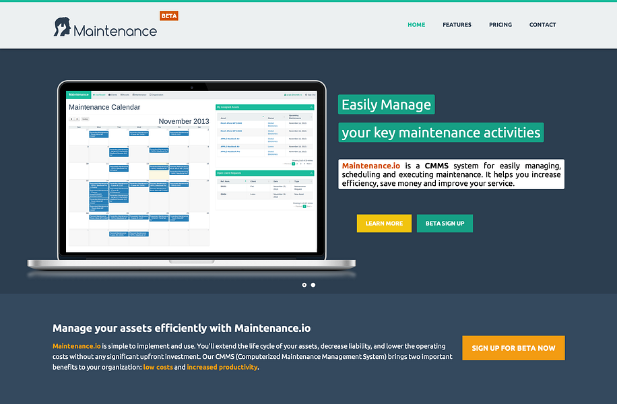
Task: Click the laptop calendar screenshot
Action: coord(191,171)
